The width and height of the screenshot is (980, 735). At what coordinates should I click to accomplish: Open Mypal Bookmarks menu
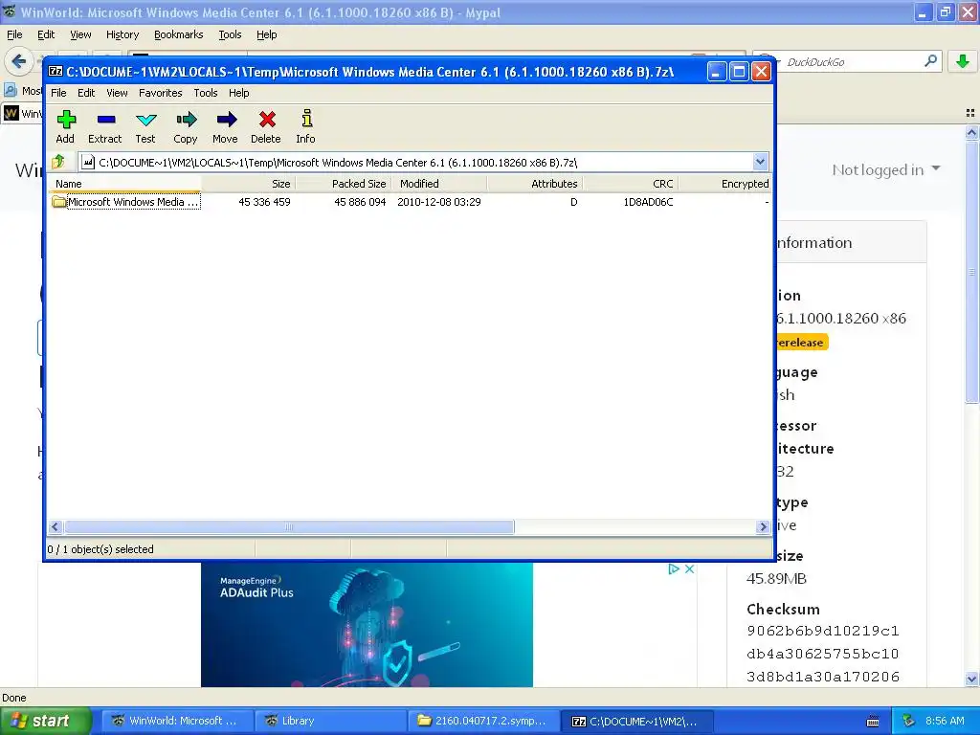point(179,34)
